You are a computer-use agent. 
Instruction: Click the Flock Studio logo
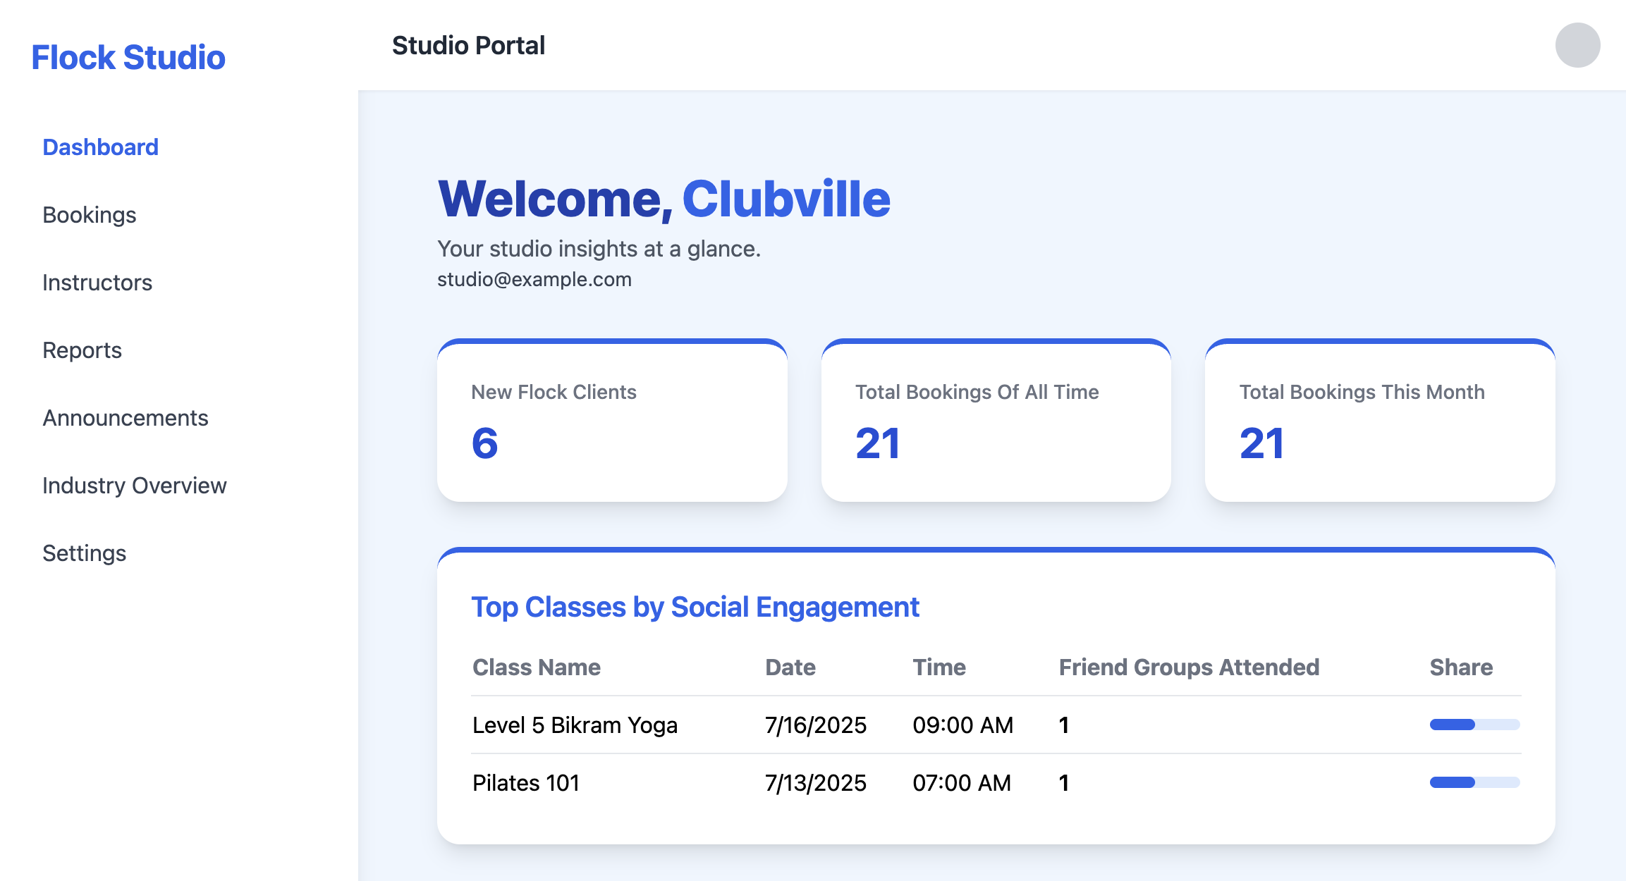coord(128,58)
